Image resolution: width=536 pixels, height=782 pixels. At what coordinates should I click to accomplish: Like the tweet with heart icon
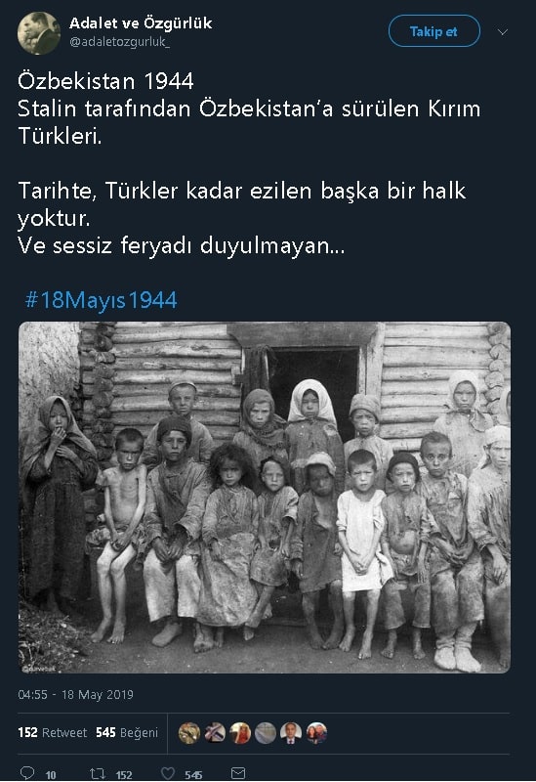[x=168, y=773]
